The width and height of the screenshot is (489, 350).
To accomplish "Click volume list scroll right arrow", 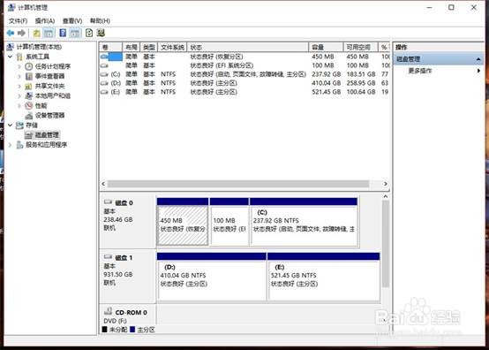I will (386, 184).
